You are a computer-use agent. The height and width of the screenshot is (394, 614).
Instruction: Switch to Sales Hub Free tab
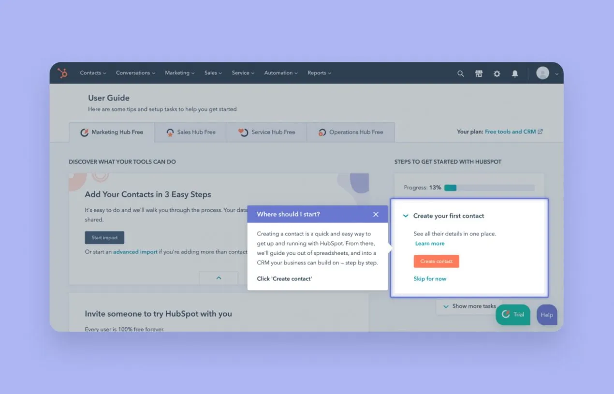pos(191,132)
